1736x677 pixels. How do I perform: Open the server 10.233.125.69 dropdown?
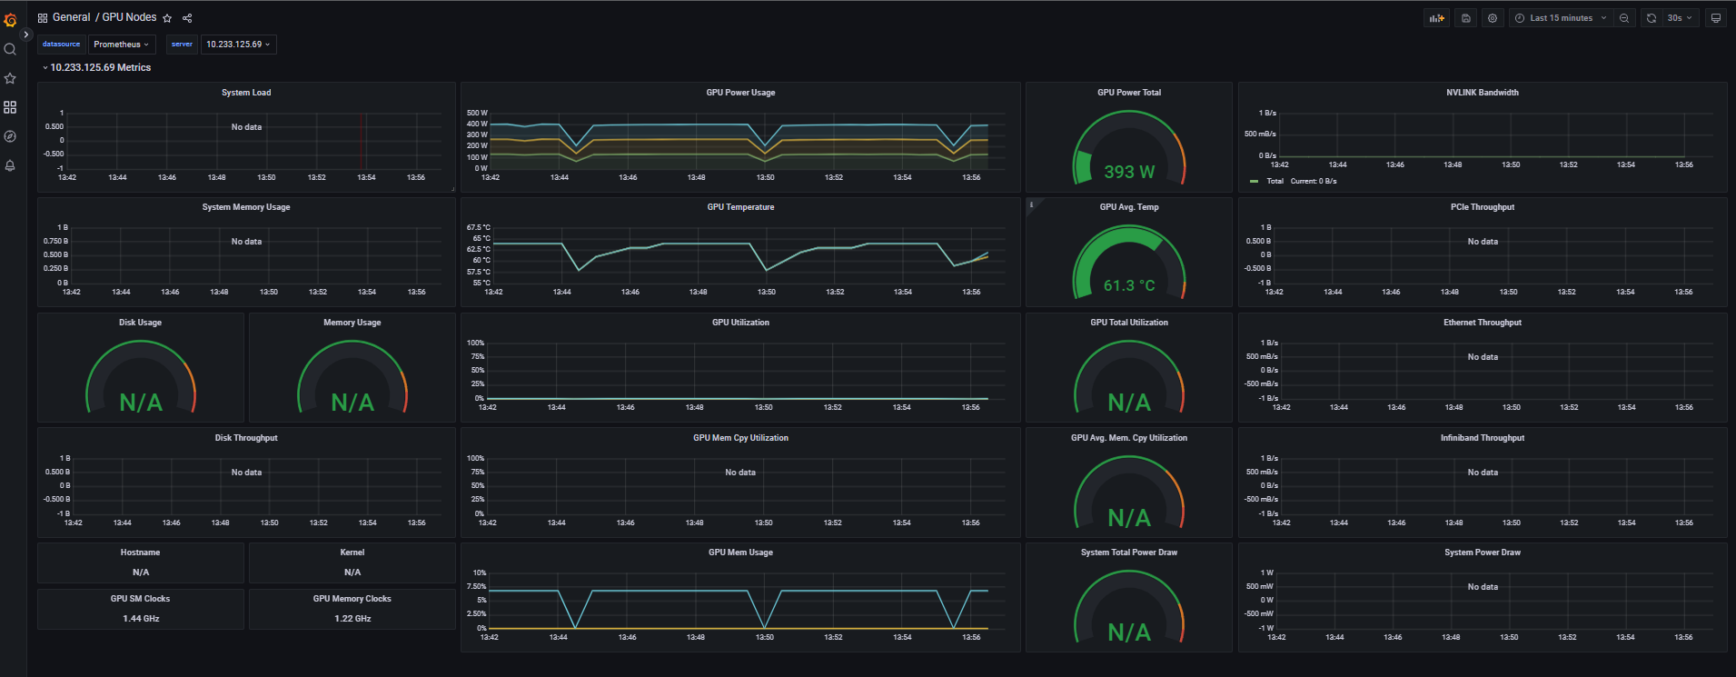(238, 45)
